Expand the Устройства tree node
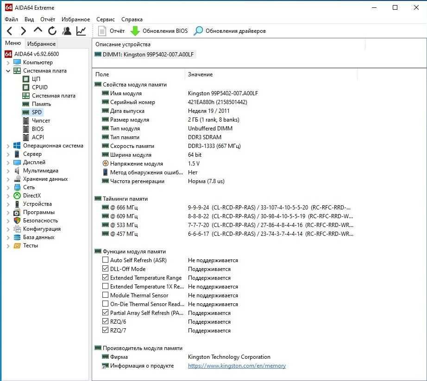 8,204
